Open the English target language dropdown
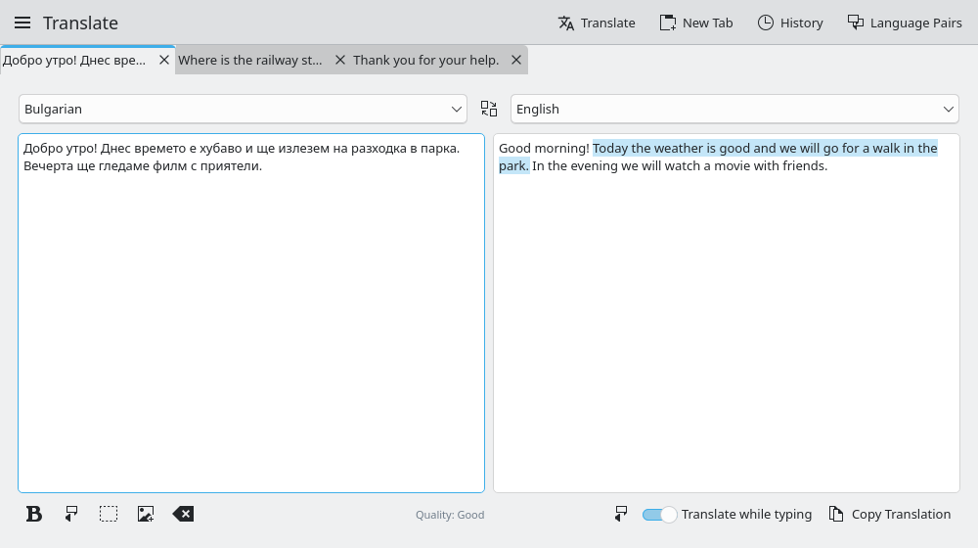978x548 pixels. [x=734, y=109]
